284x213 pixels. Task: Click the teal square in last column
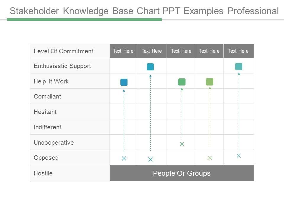(239, 67)
